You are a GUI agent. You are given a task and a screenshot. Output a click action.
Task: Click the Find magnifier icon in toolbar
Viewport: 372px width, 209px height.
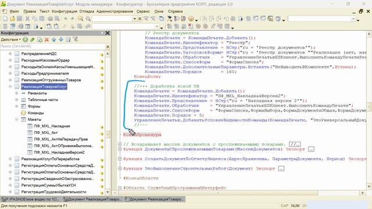(80, 19)
